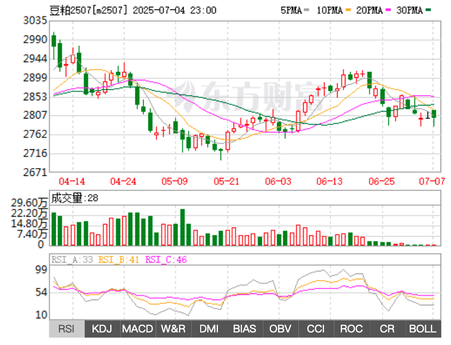Click the 99 RSI axis label

tap(41, 269)
